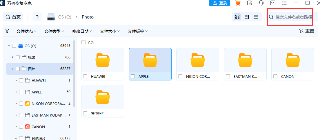Open customer support headset icon

[261, 3]
